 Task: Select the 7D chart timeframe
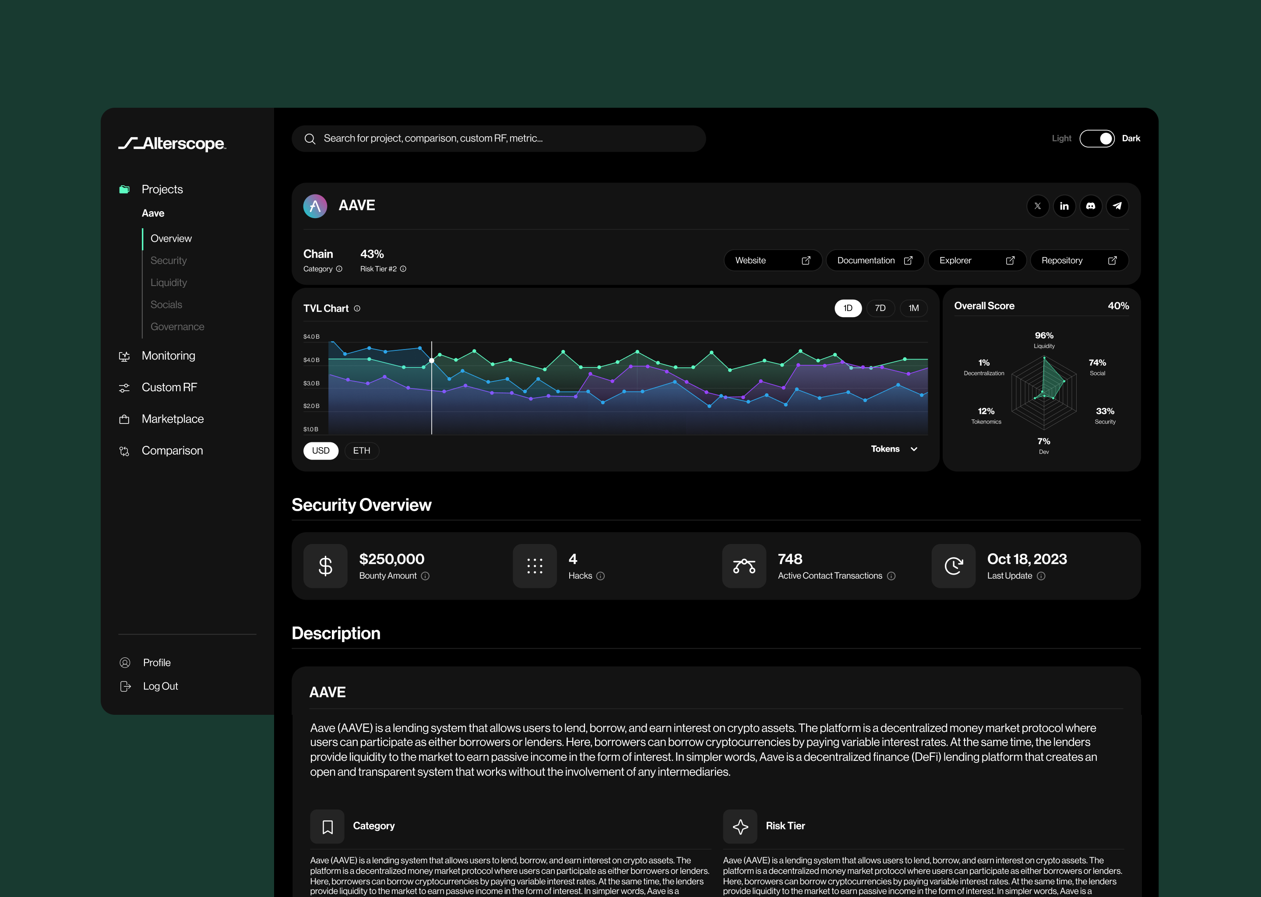(880, 308)
